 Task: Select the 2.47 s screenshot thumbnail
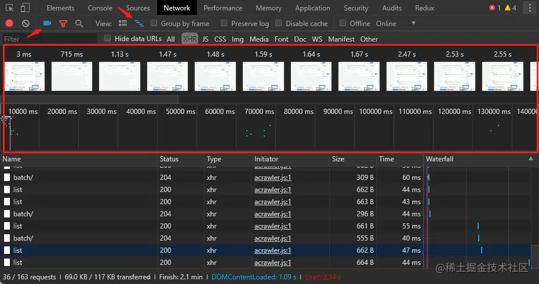[x=407, y=76]
